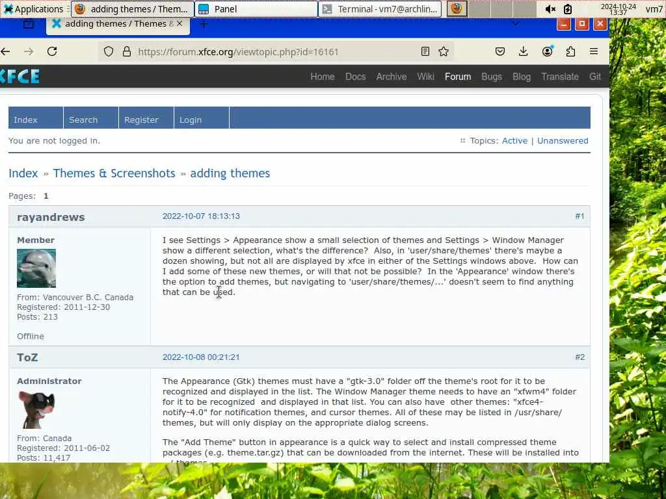
Task: Click the 'adding themes' Firefox taskbar button
Action: (133, 9)
